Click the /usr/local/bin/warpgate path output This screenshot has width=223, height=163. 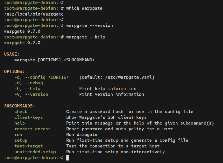[x=34, y=14]
